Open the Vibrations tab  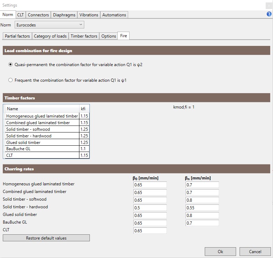click(89, 15)
